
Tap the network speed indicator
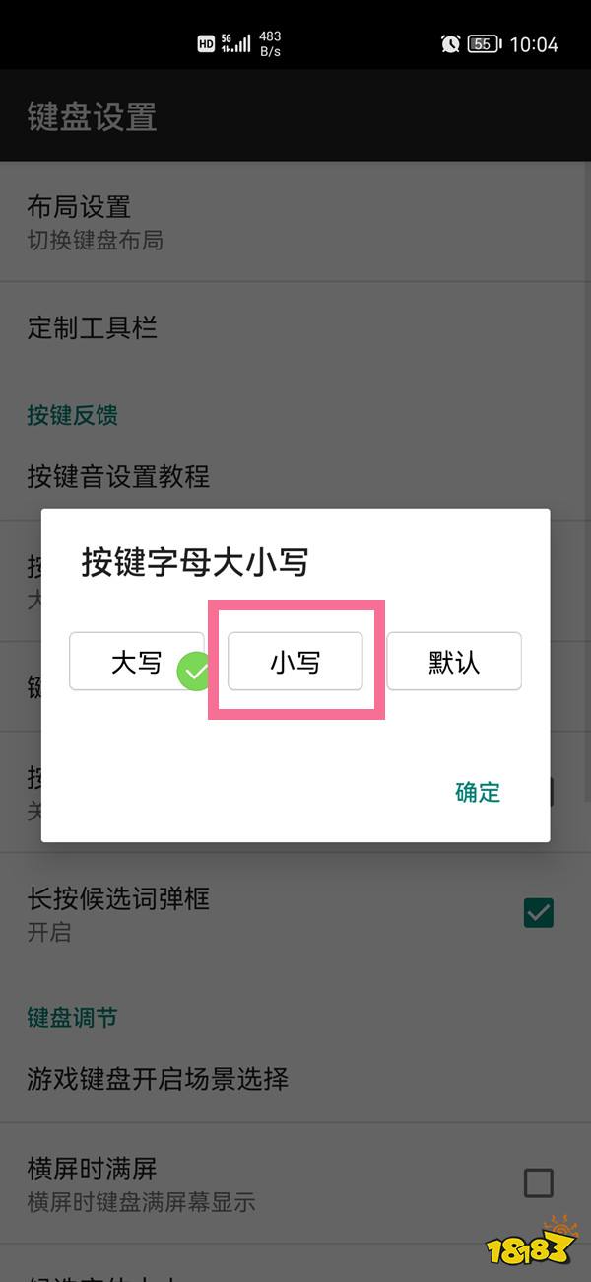(x=270, y=43)
